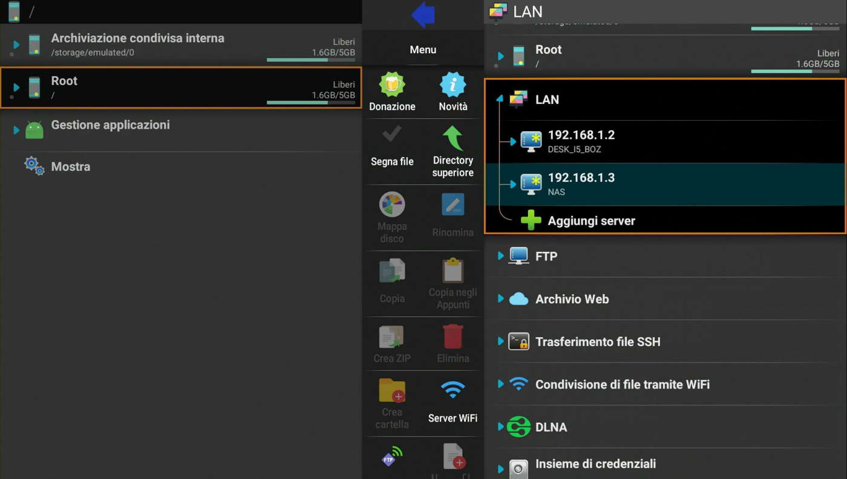Click the LAN label in the expanded tree

pos(547,100)
